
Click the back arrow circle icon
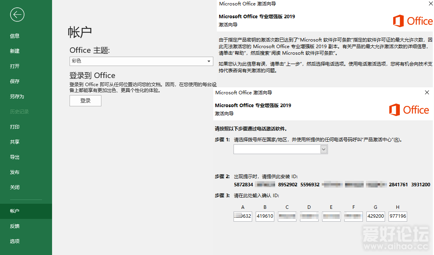(17, 15)
